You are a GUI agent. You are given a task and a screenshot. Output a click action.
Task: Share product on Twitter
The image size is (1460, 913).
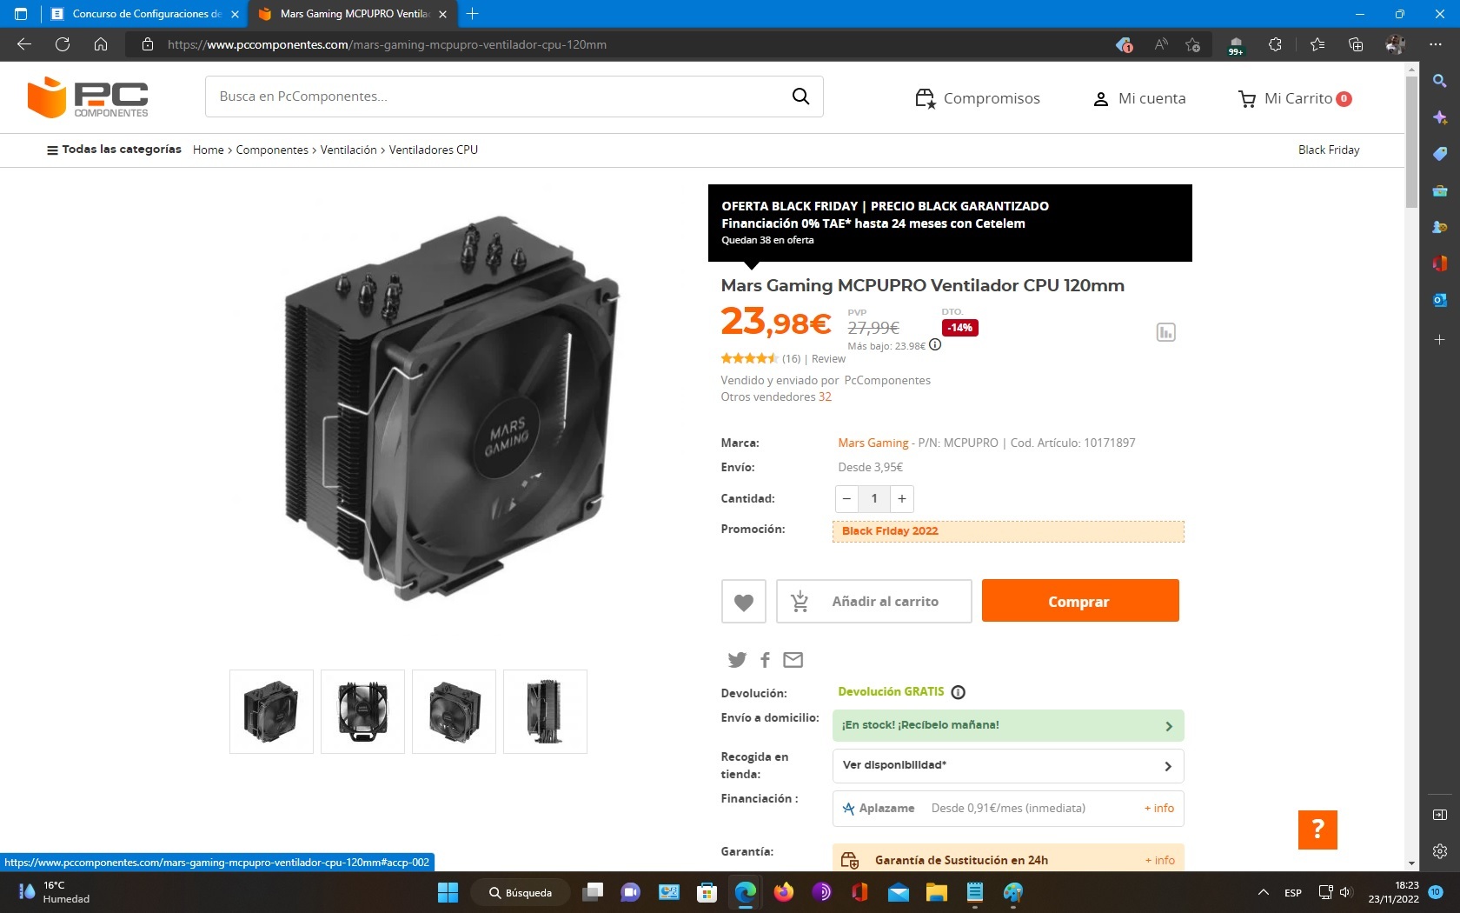click(x=737, y=660)
